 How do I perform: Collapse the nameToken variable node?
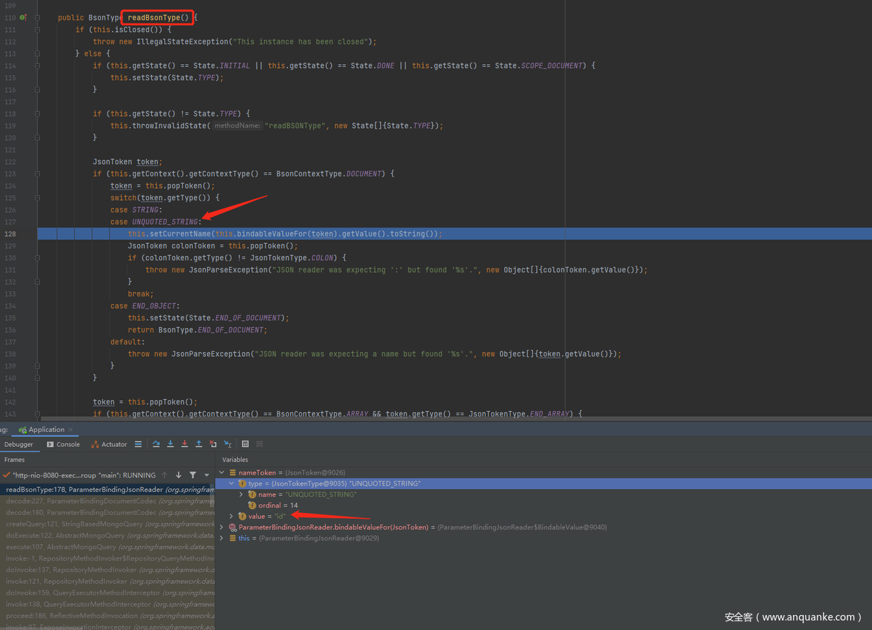222,473
